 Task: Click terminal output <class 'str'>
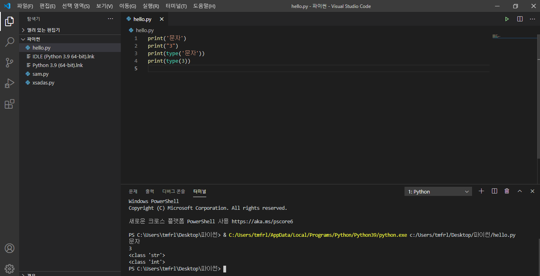pos(147,255)
